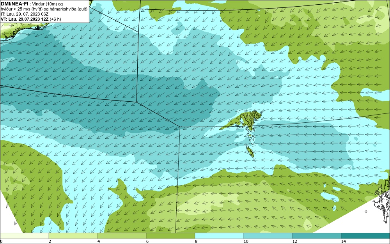Click the 6–8 m/s legend color swatch

tap(171, 236)
